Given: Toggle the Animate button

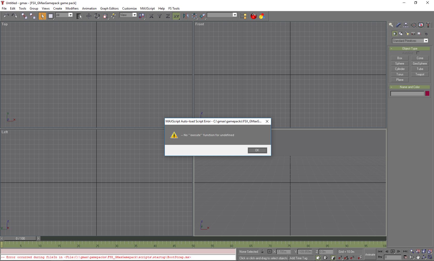Looking at the screenshot, I should click(370, 254).
